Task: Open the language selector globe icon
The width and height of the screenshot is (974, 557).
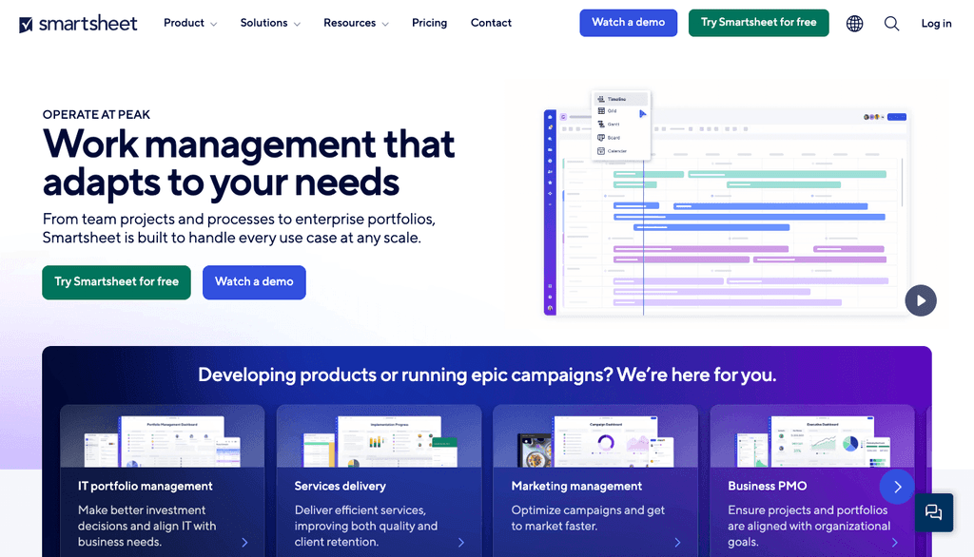Action: click(x=854, y=23)
